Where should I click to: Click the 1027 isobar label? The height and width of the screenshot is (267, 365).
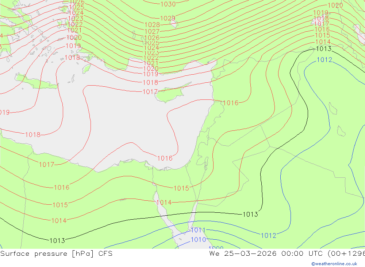152,31
